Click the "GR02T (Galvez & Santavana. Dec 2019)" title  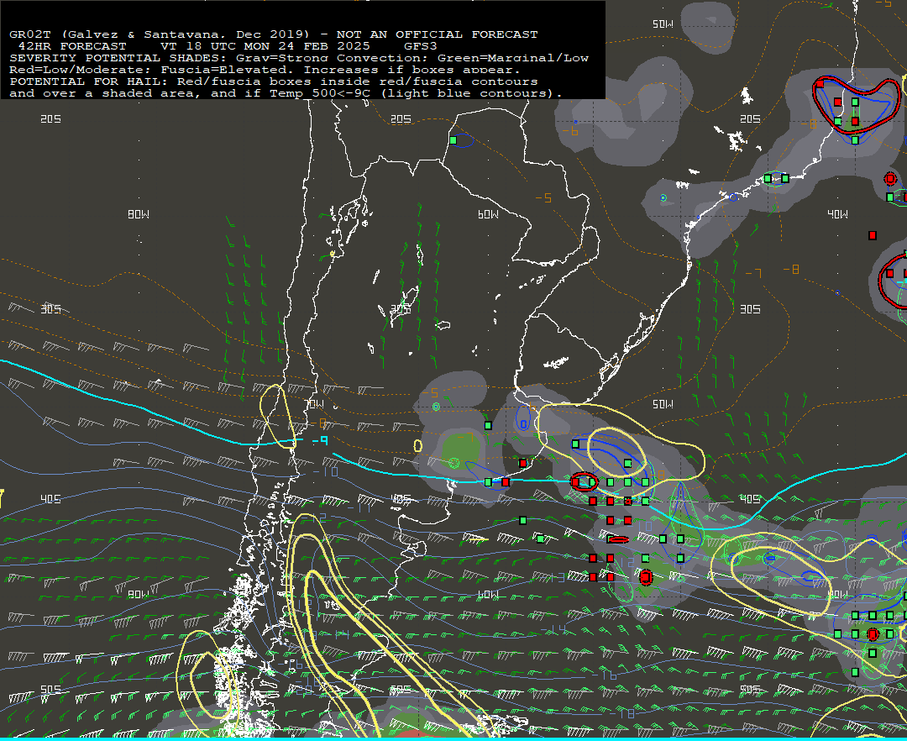click(159, 34)
